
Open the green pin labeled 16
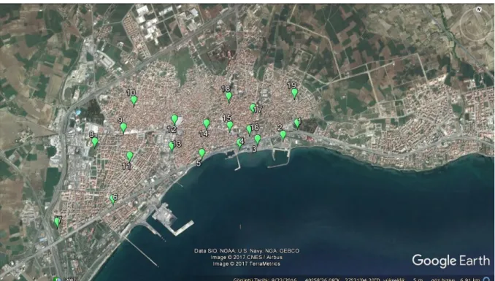click(249, 130)
